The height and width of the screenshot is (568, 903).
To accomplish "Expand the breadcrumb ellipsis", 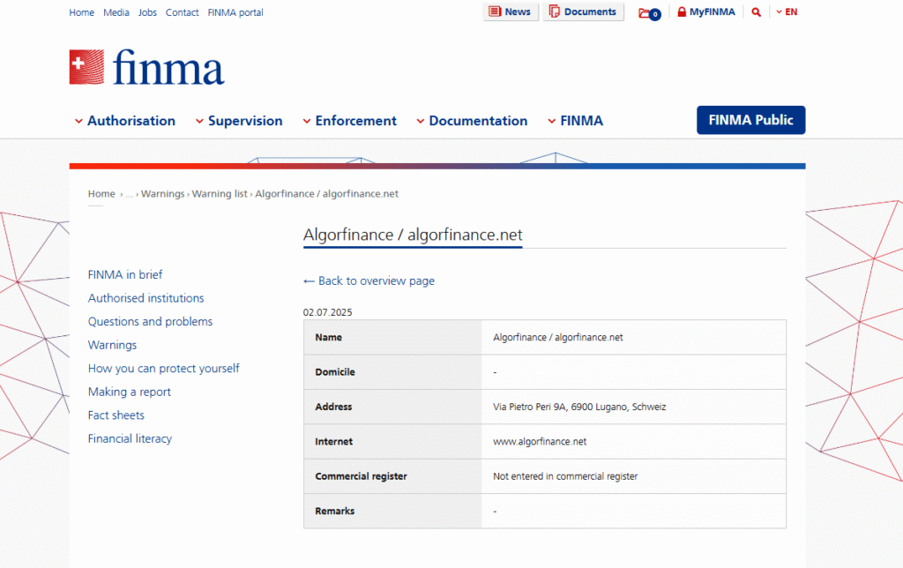I will click(x=129, y=194).
